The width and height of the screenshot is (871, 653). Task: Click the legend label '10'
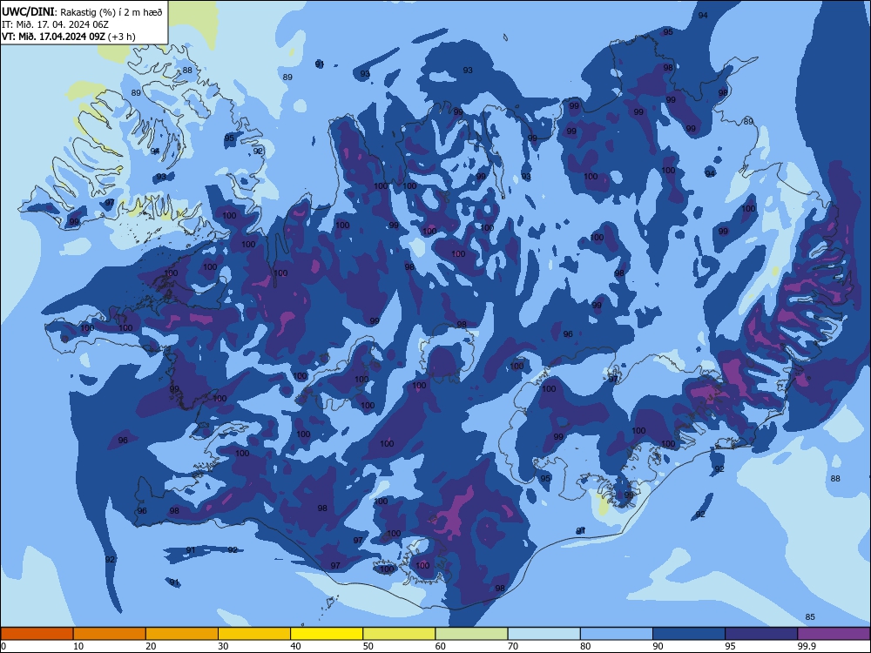[78, 646]
